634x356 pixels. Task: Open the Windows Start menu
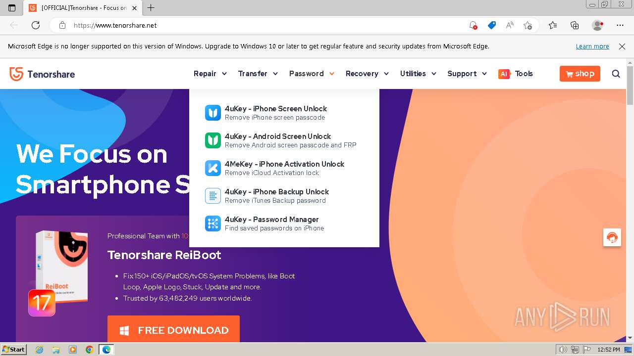click(x=13, y=350)
